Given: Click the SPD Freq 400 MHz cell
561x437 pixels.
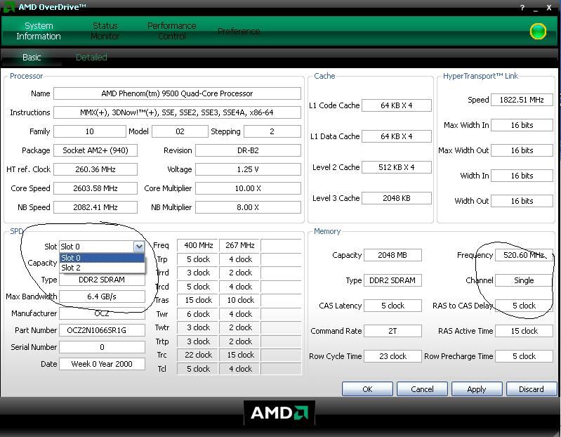Looking at the screenshot, I should coord(198,245).
